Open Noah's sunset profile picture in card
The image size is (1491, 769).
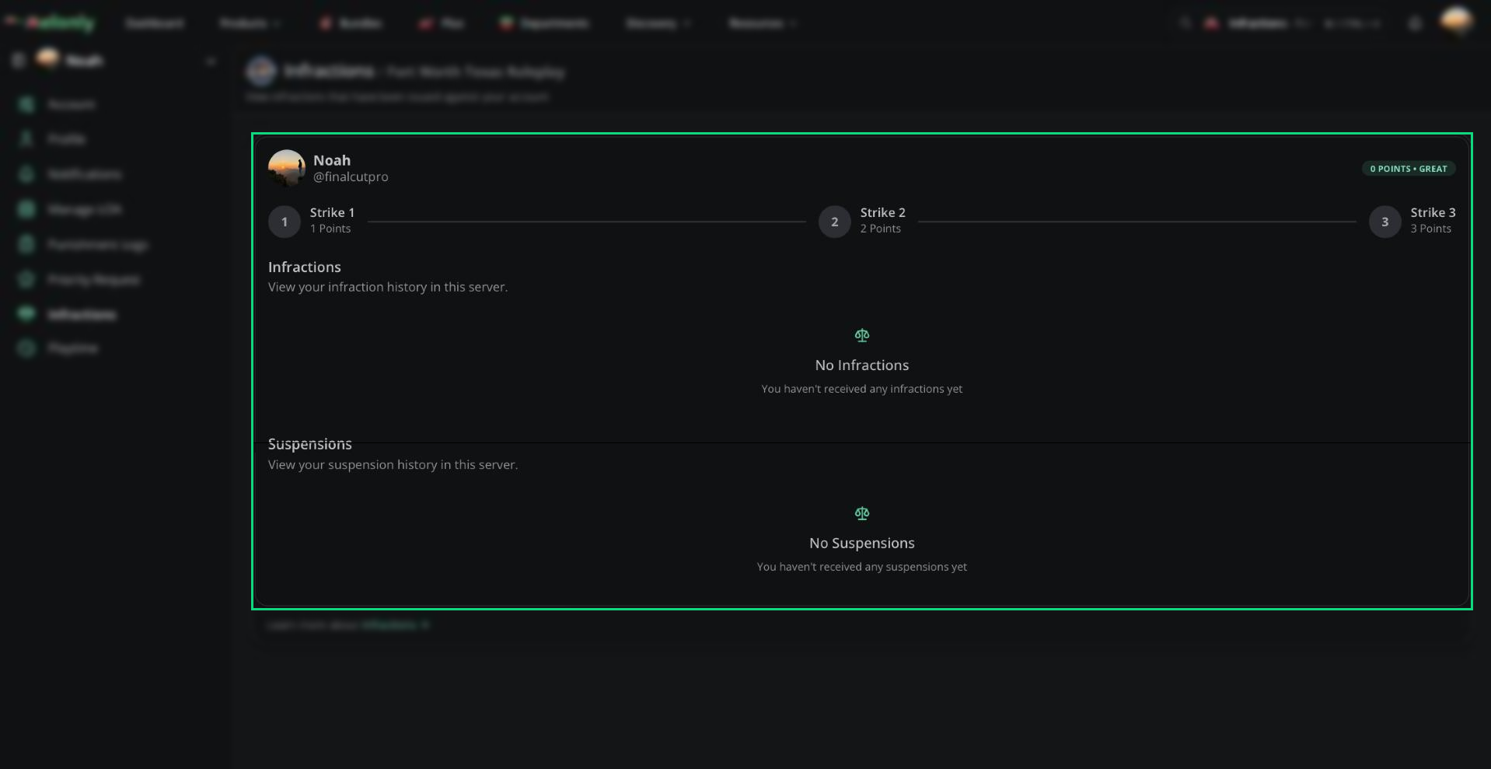pos(287,168)
